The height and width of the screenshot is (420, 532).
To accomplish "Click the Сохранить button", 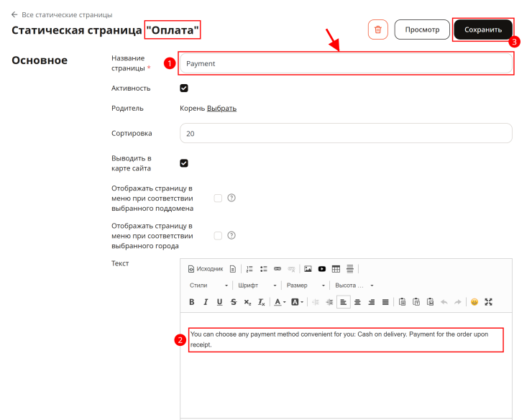I will point(483,29).
